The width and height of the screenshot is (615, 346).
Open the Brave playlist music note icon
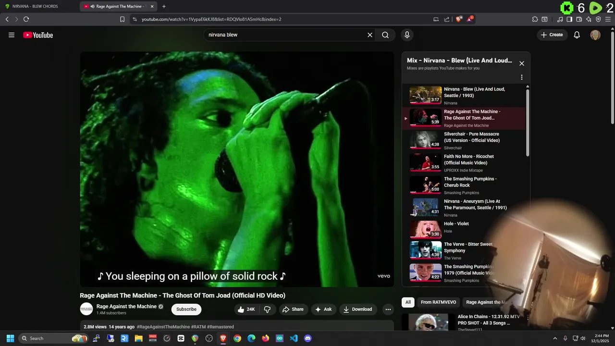tap(560, 19)
